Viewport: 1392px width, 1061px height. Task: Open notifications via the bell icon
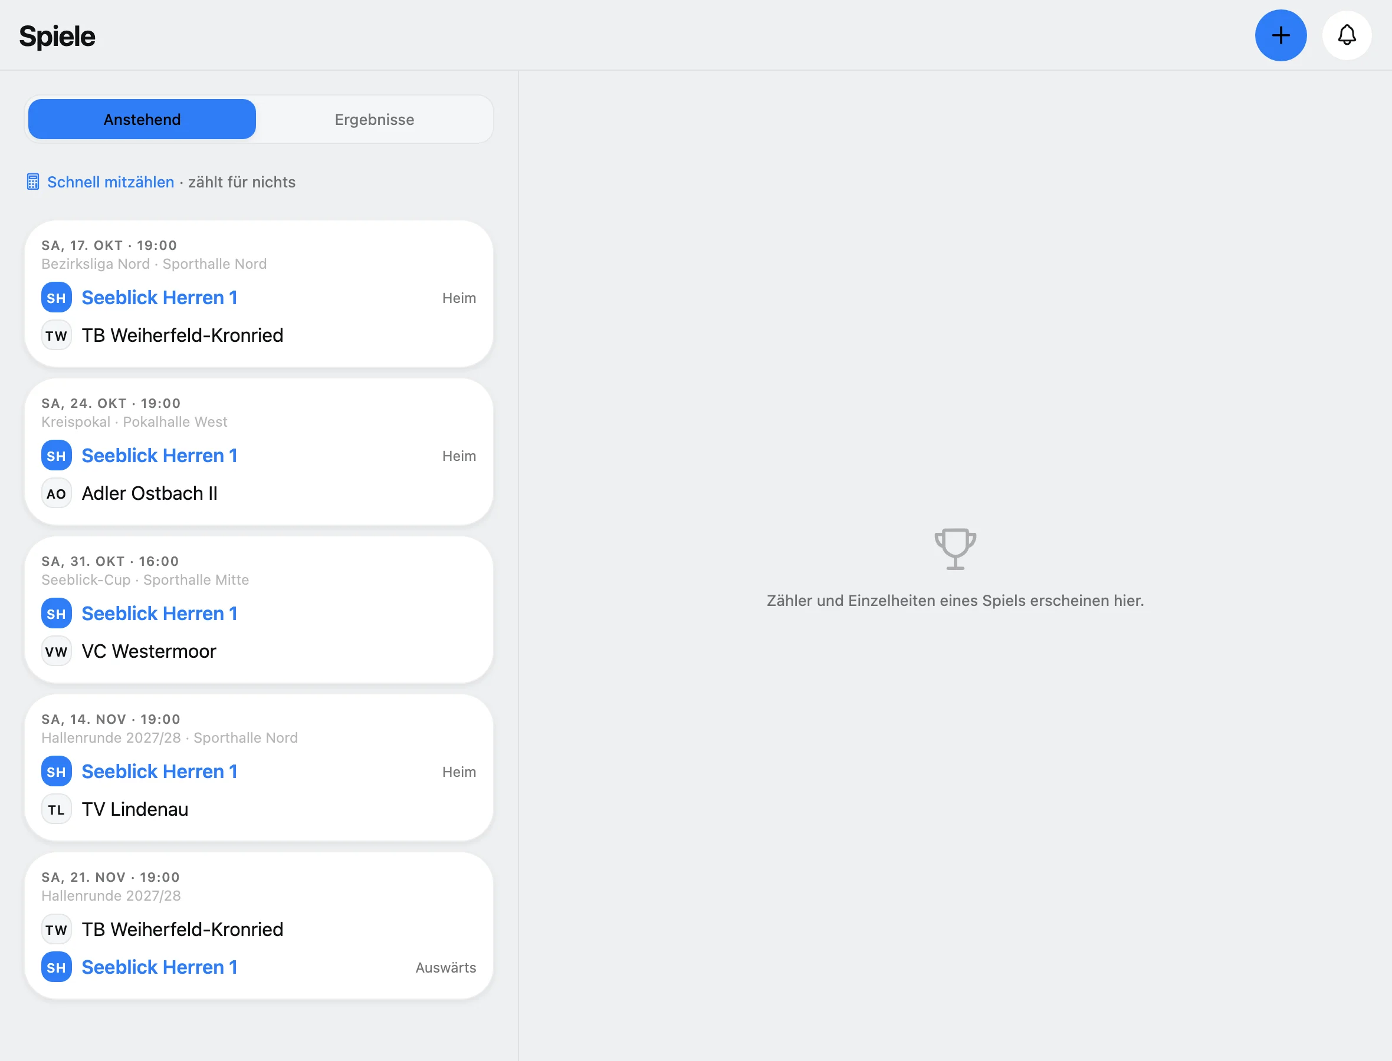click(1347, 35)
